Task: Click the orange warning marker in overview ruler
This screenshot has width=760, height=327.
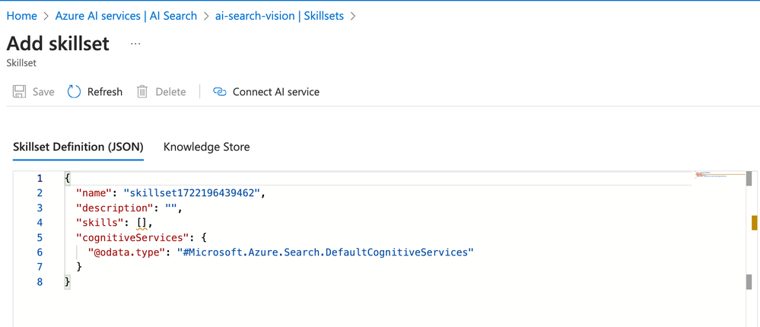Action: [754, 223]
